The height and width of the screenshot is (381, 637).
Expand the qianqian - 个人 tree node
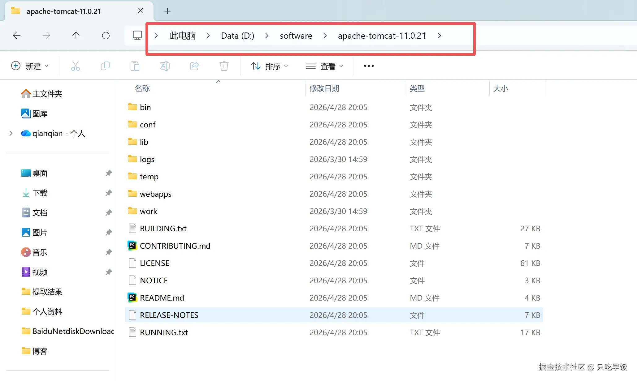click(11, 133)
